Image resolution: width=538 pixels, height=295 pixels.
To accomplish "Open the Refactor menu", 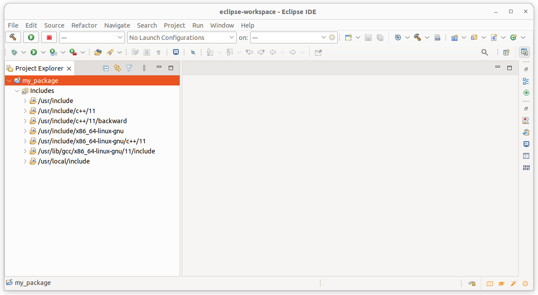I will [84, 25].
